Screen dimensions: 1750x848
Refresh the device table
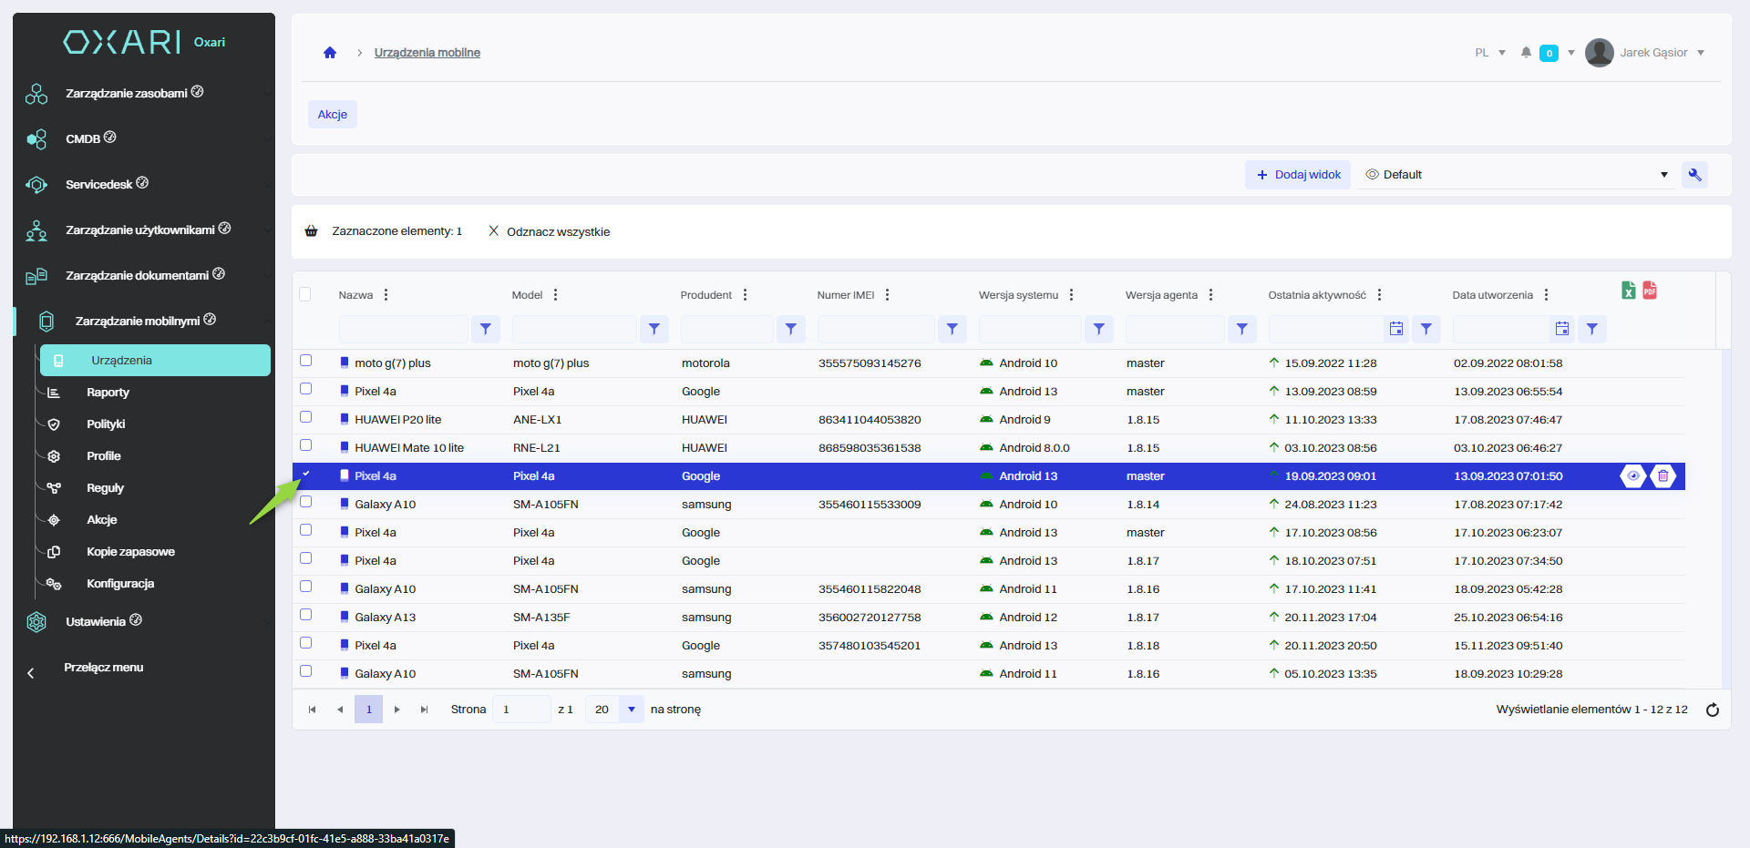pyautogui.click(x=1713, y=710)
